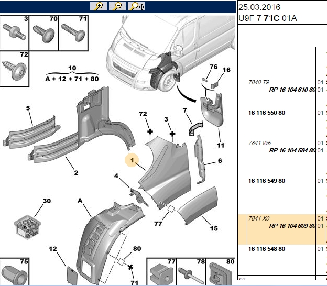Select mud flap callout 11
The image size is (327, 286).
coord(221,145)
